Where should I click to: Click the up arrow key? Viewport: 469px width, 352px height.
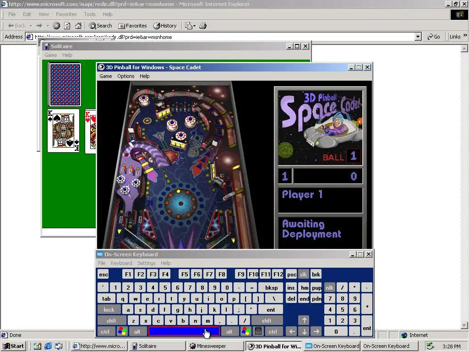tap(304, 320)
